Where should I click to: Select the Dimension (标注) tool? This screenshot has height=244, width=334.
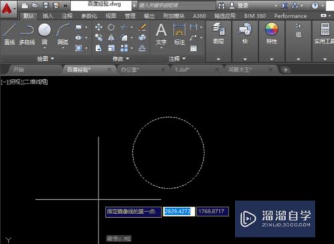coord(179,34)
